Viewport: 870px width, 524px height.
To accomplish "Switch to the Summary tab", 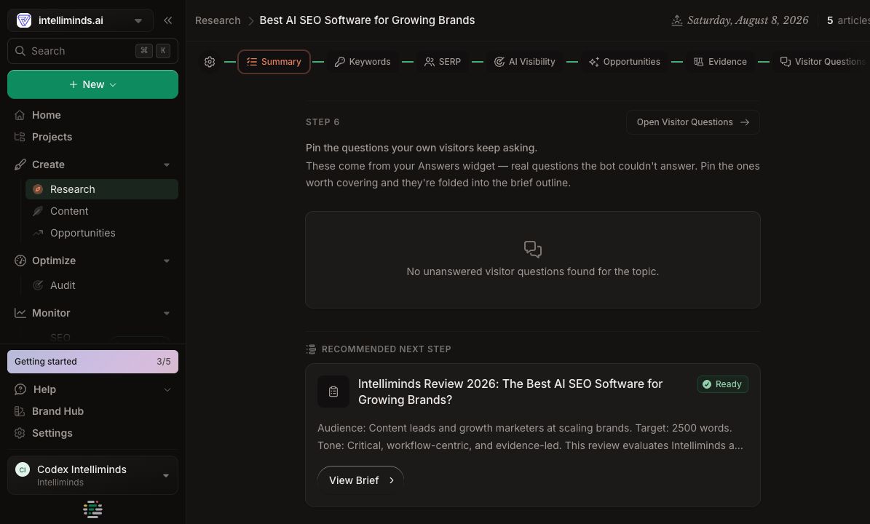I will (x=274, y=62).
